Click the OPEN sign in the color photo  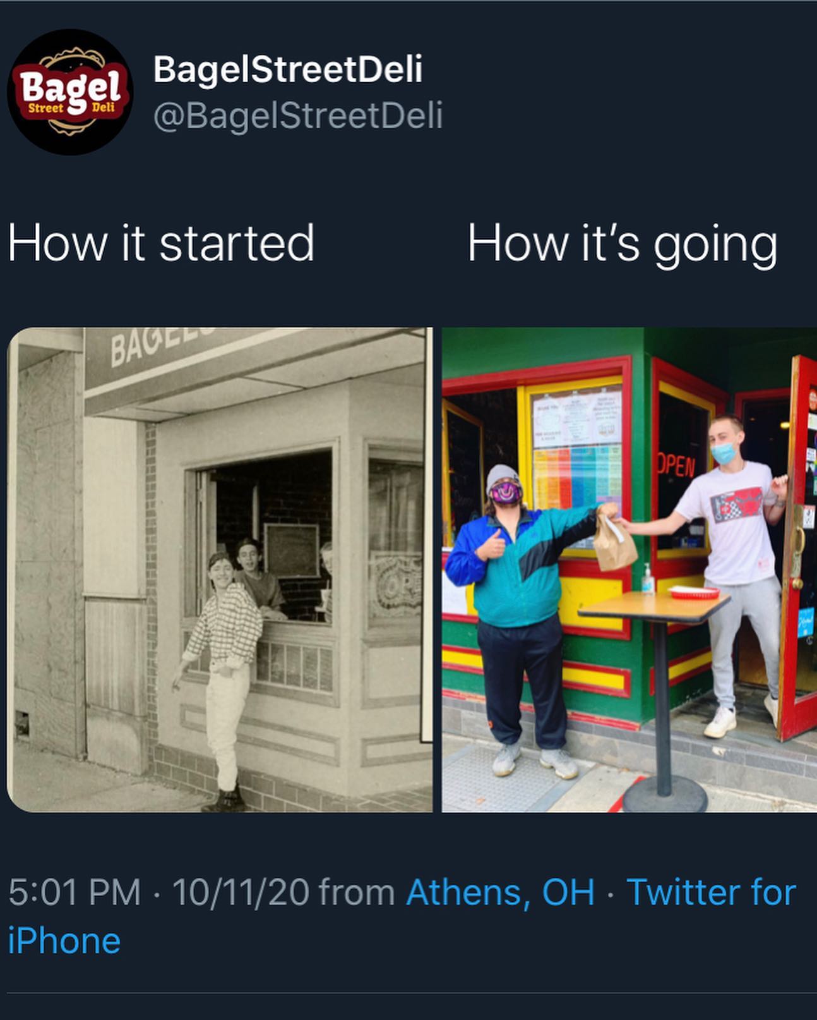tap(675, 466)
